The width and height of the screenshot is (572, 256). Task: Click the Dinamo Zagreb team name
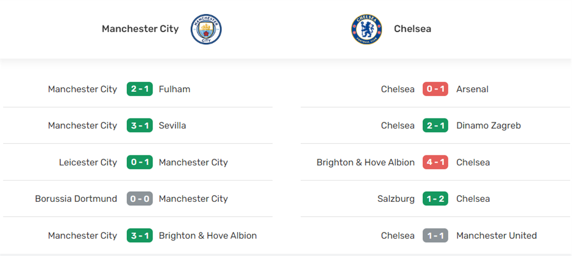488,126
